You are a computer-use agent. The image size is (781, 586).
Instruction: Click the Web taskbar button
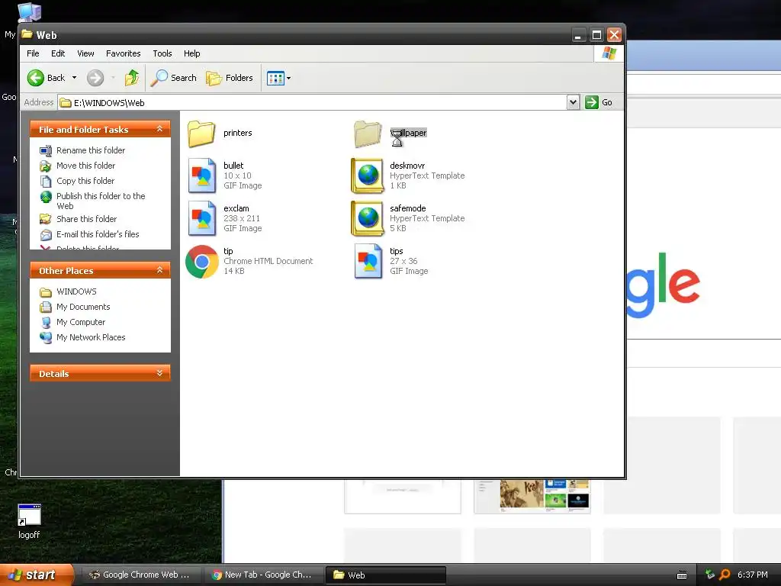pos(385,575)
